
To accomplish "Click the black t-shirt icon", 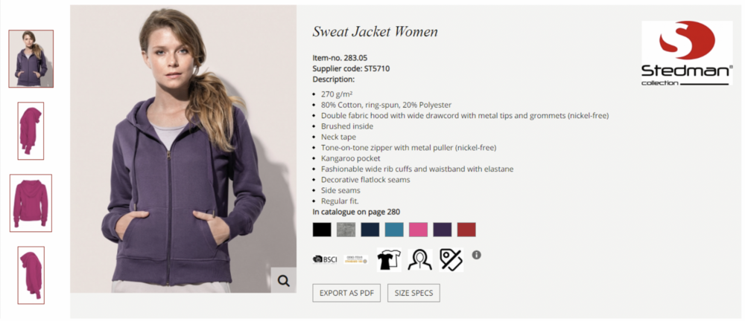I will coord(389,260).
